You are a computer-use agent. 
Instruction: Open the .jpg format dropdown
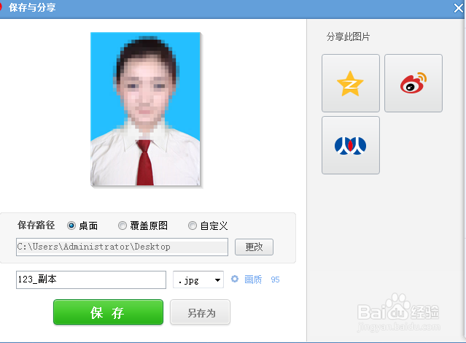(x=198, y=280)
